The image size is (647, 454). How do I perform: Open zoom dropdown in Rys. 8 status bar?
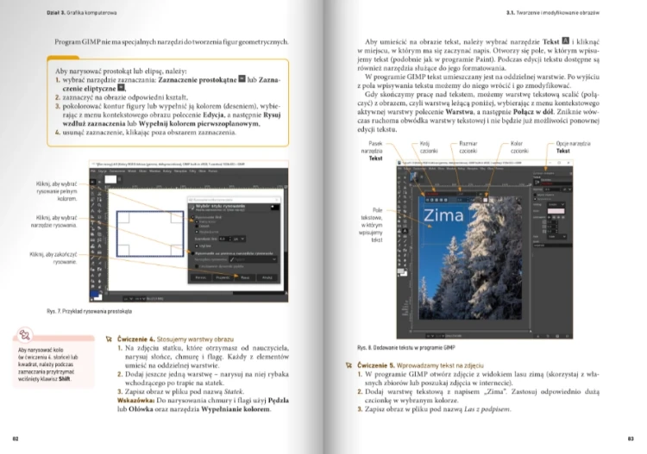pos(440,336)
